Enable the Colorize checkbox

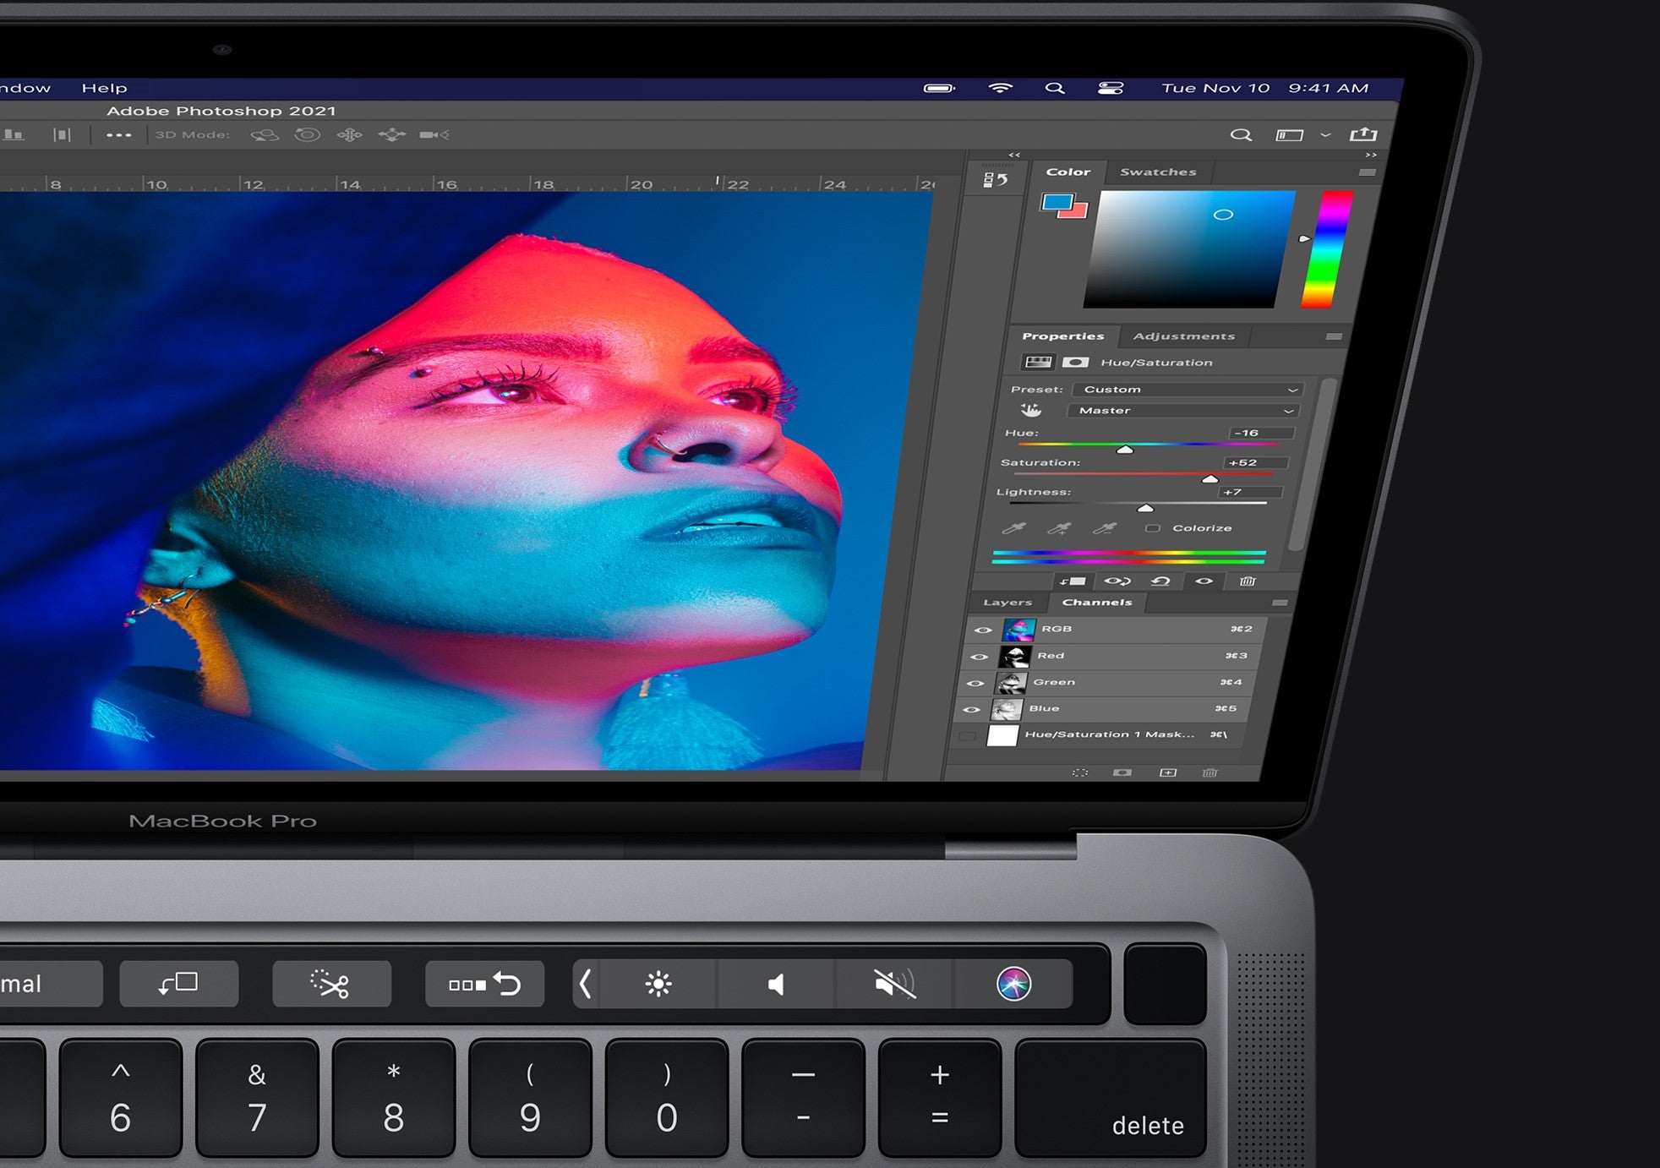click(1153, 528)
